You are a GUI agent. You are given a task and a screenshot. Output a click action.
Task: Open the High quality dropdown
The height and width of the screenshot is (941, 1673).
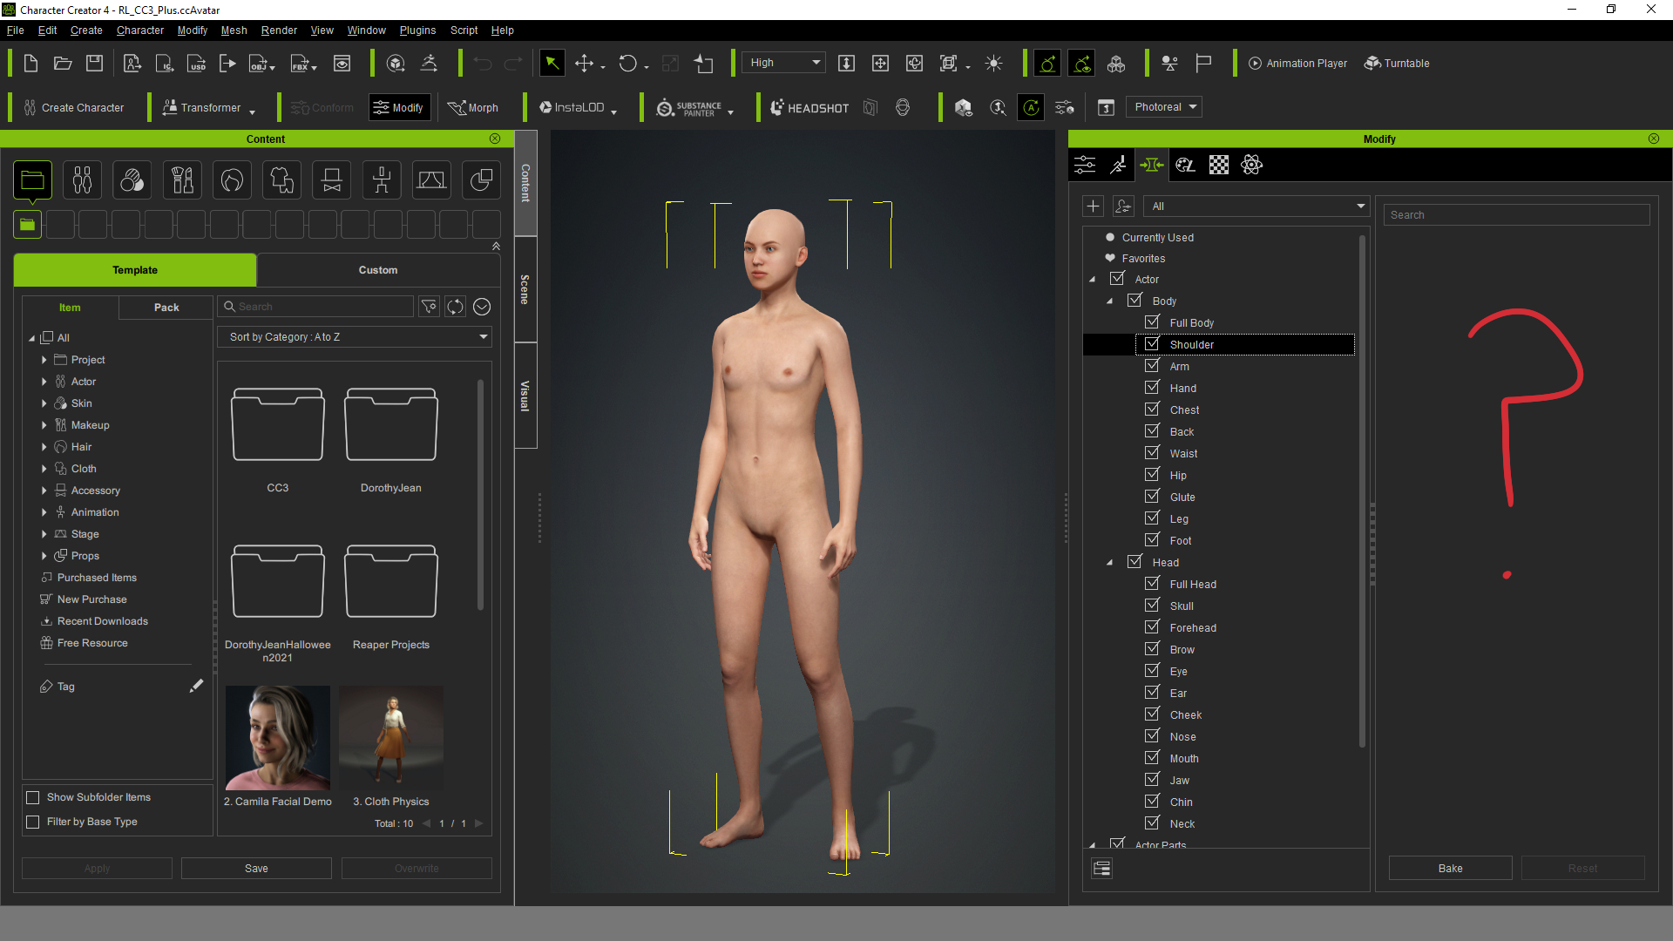784,63
